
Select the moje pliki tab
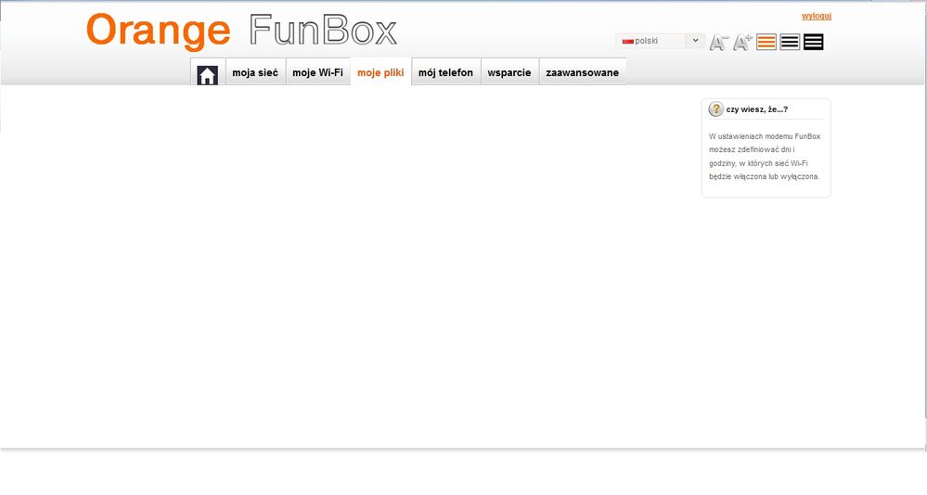click(x=380, y=72)
